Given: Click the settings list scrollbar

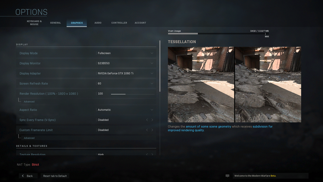Looking at the screenshot, I should click(x=160, y=66).
